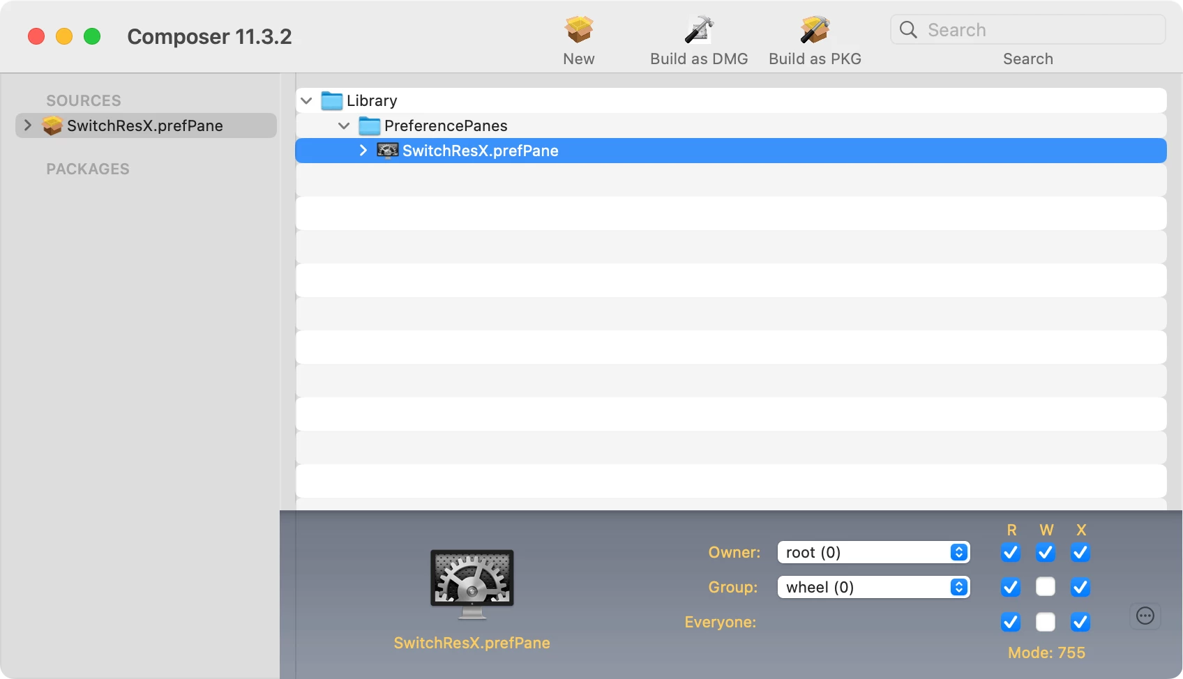The height and width of the screenshot is (679, 1183).
Task: Click inside the Search field
Action: 1028,29
